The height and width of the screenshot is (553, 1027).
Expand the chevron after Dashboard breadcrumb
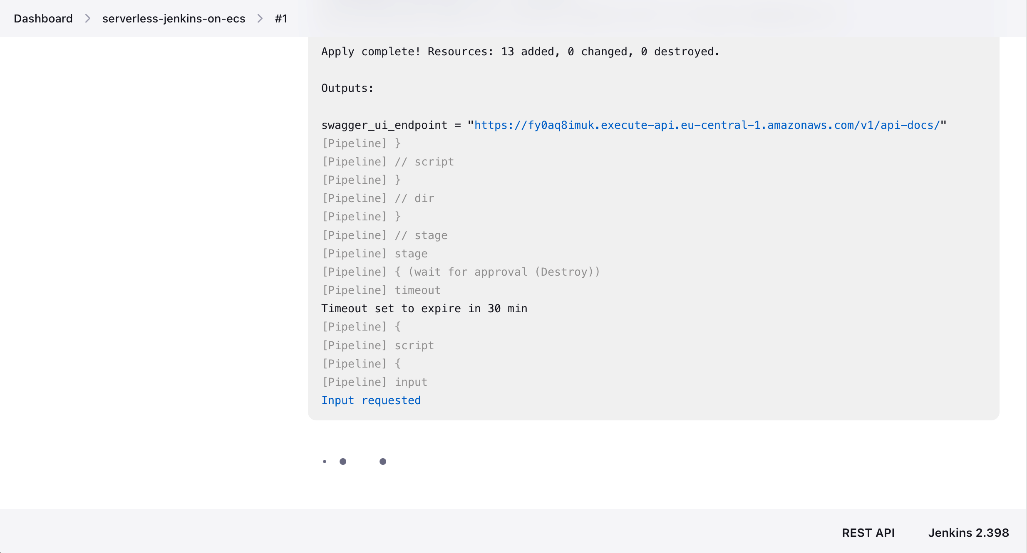click(x=87, y=18)
